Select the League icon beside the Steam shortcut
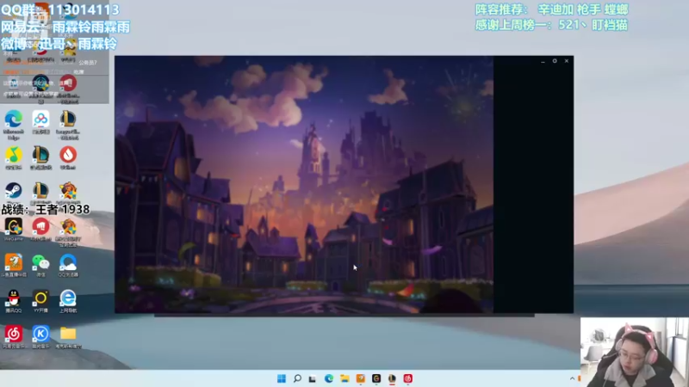 pyautogui.click(x=40, y=192)
